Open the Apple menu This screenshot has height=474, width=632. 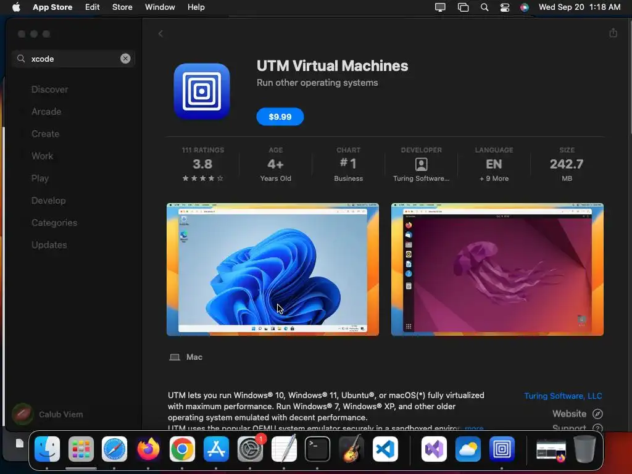tap(17, 7)
